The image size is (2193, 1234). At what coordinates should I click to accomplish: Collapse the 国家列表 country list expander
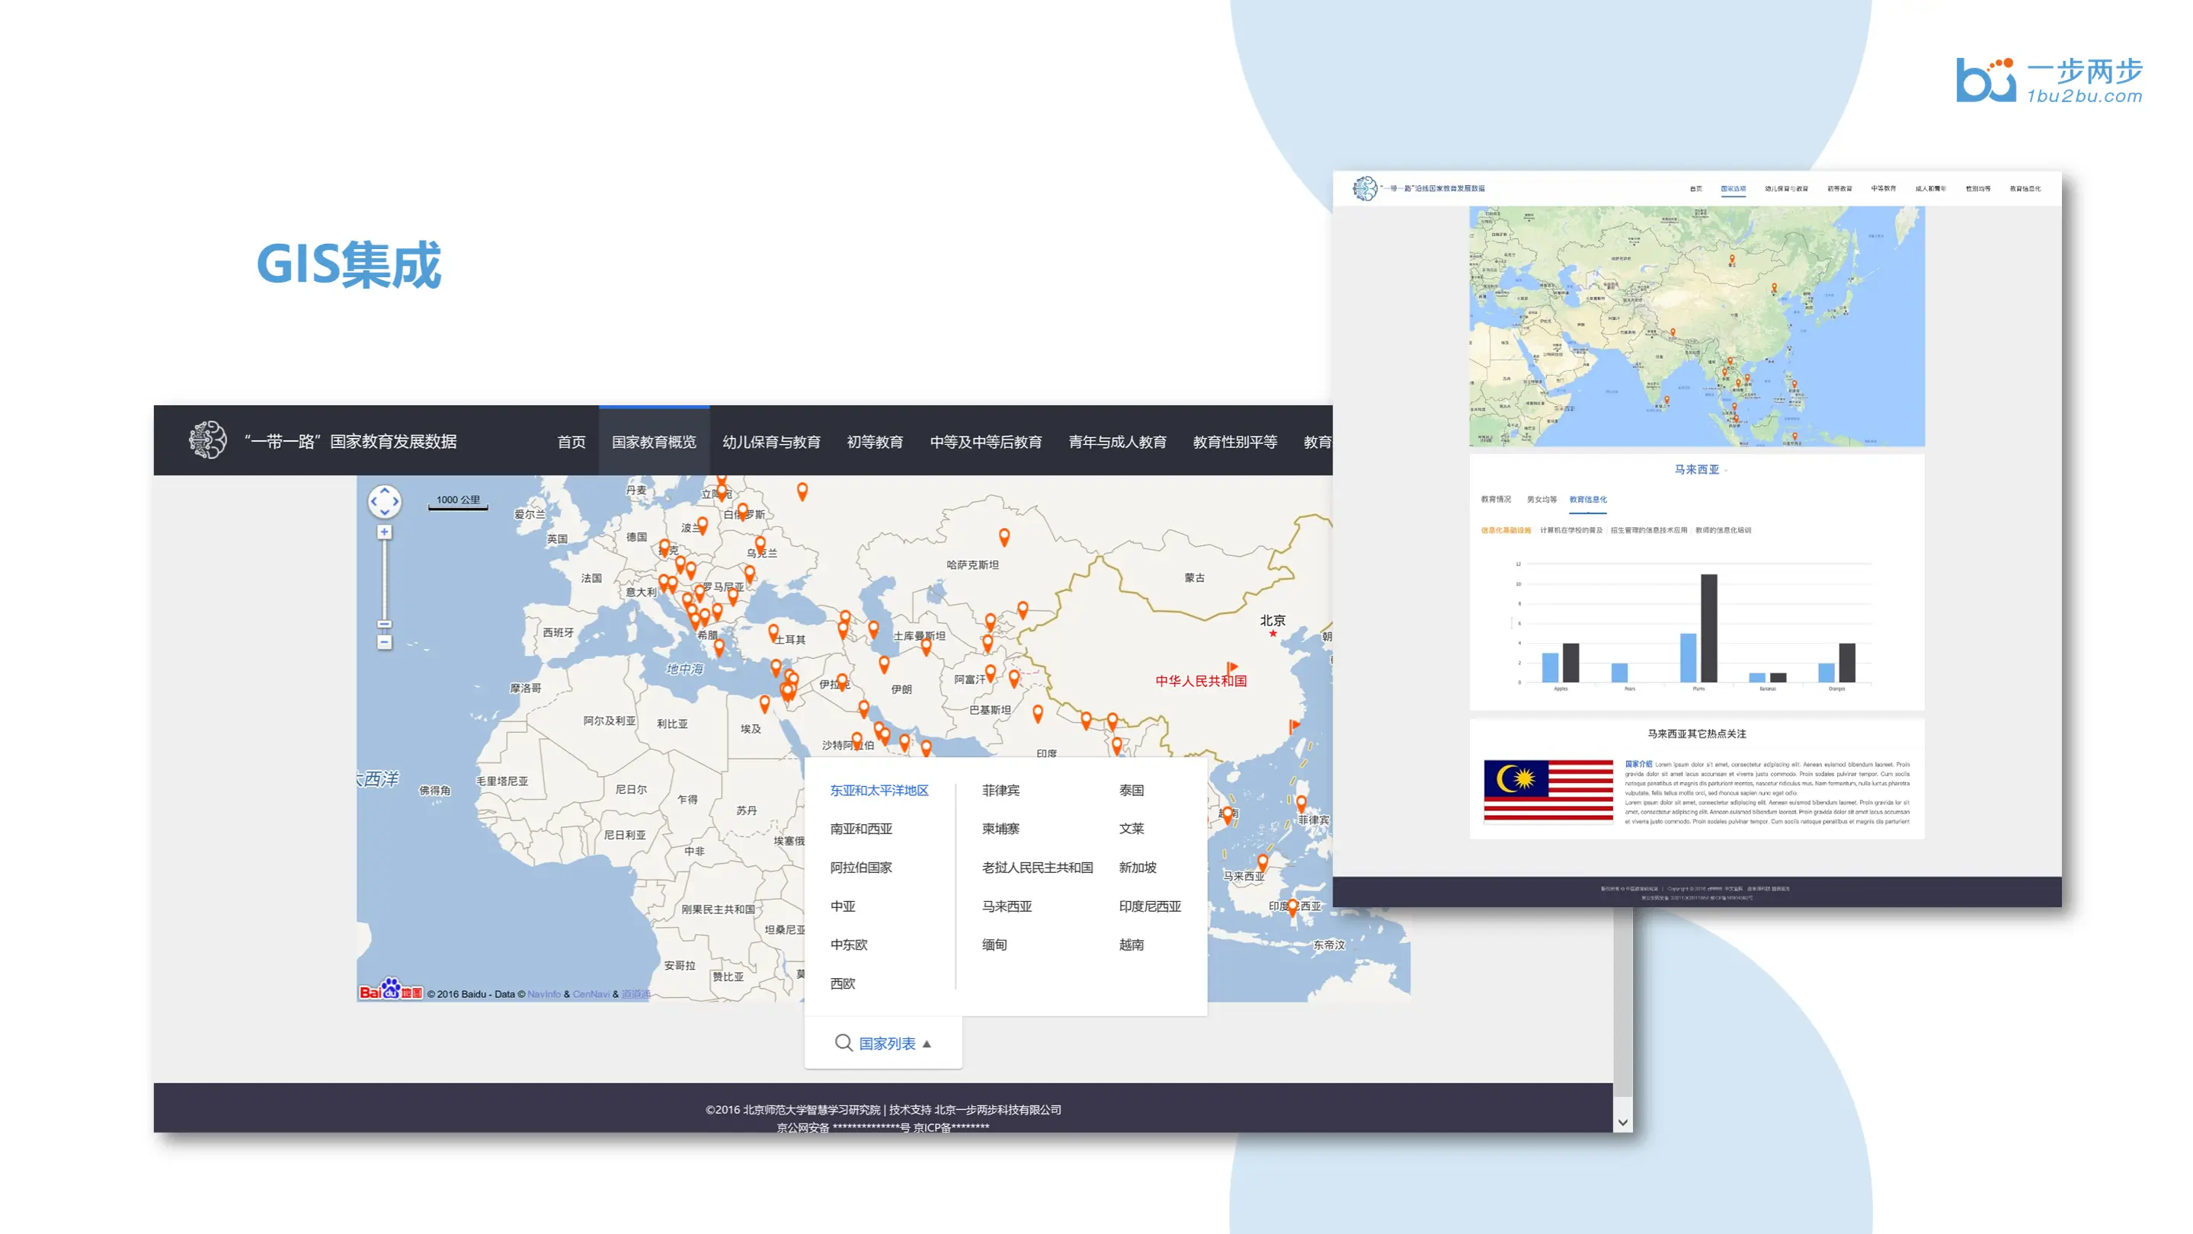(x=927, y=1044)
